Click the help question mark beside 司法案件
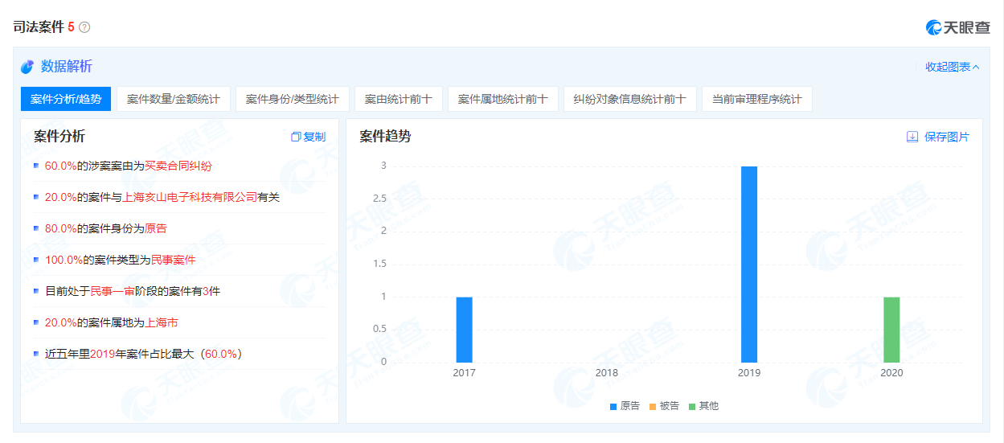Screen dimensions: 1004x443 pos(84,27)
